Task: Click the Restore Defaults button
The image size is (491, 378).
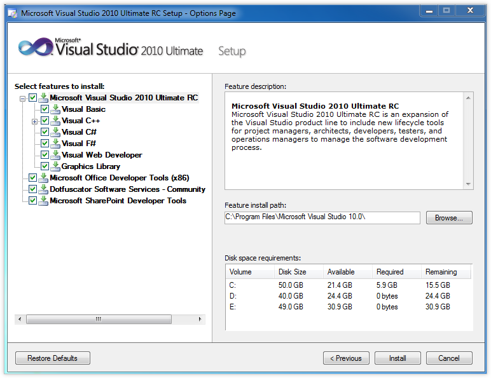Action: 53,358
